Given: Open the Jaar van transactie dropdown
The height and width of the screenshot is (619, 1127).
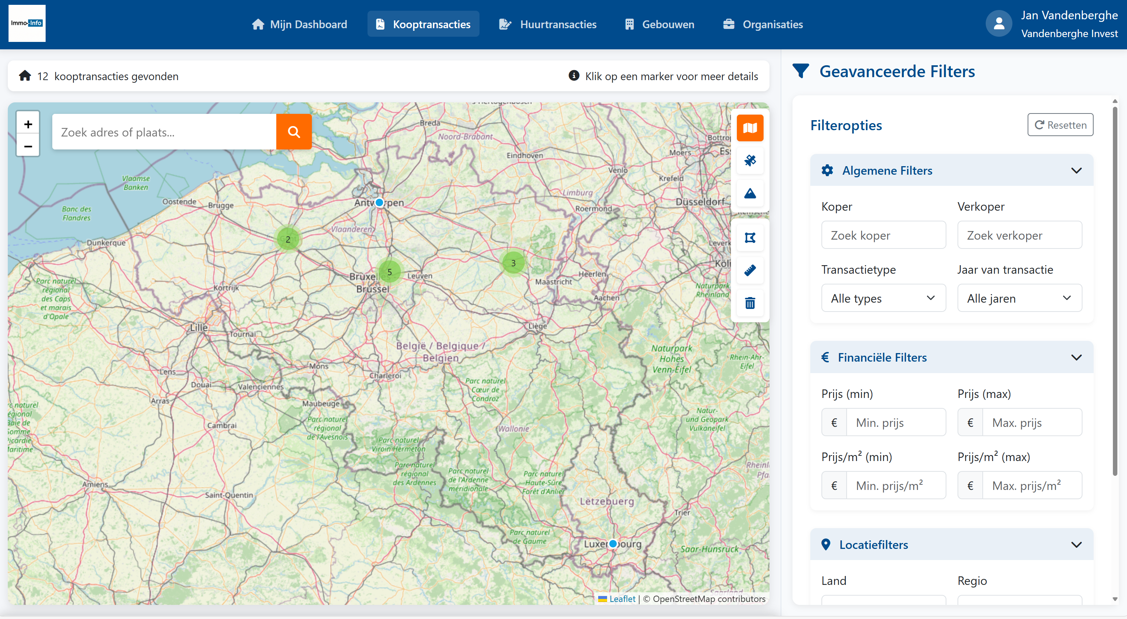Looking at the screenshot, I should pyautogui.click(x=1019, y=298).
